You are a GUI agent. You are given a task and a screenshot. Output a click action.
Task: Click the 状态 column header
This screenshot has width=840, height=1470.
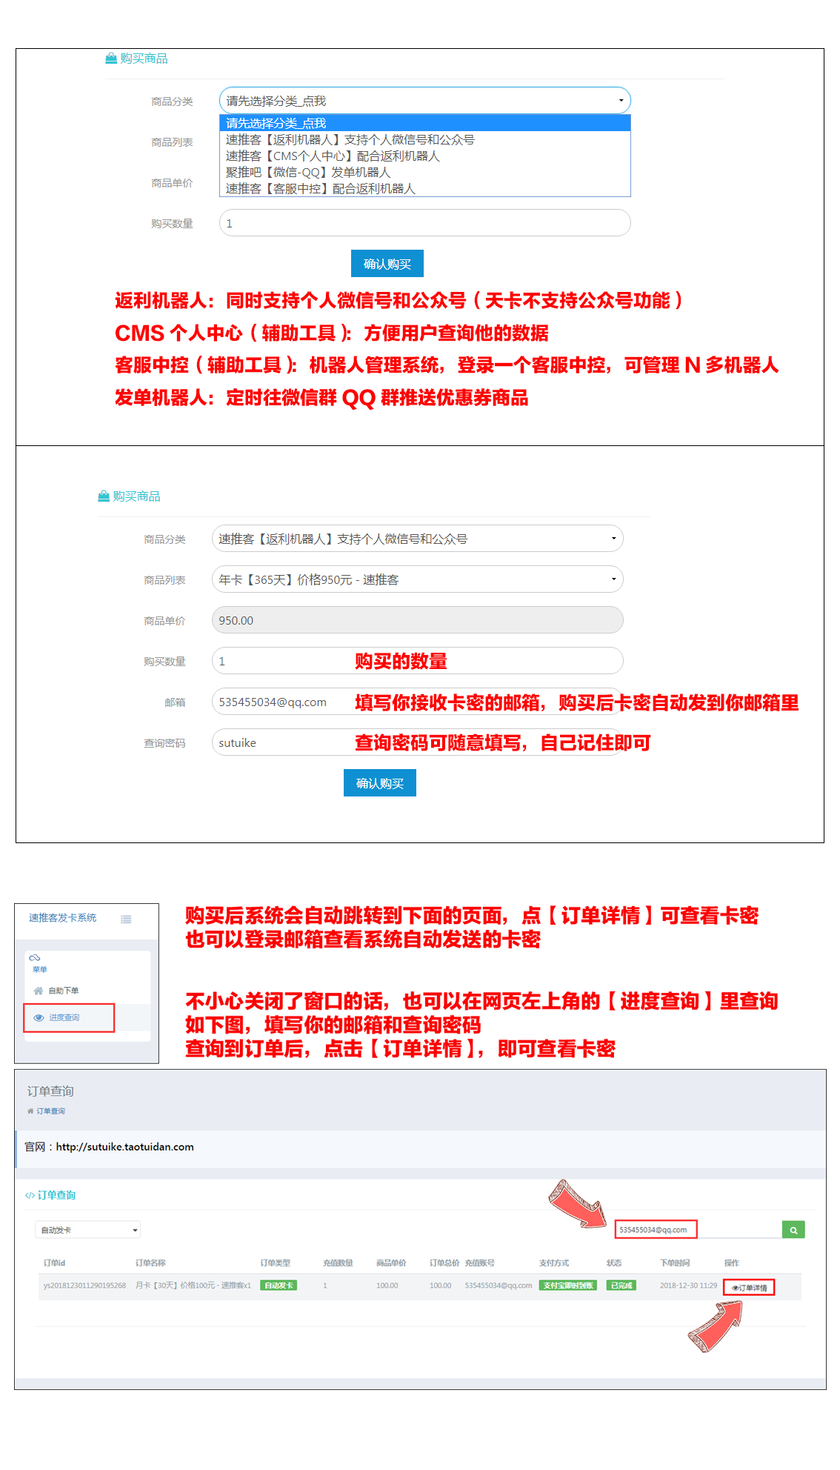(x=614, y=1263)
